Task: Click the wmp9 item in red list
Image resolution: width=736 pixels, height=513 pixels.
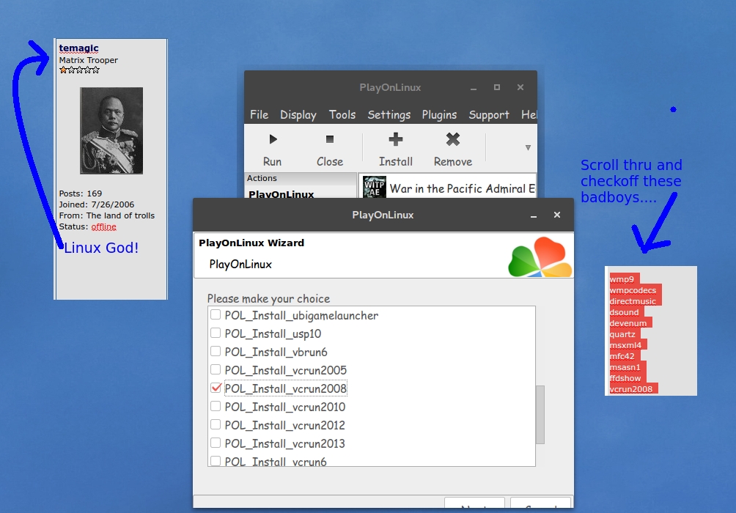Action: coord(622,279)
